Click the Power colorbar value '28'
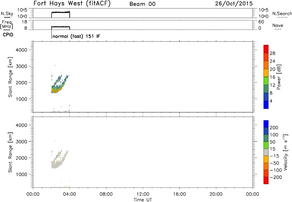 point(272,53)
